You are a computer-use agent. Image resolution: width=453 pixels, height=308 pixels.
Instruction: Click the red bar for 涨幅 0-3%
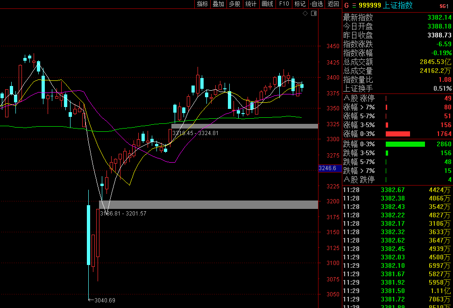click(x=398, y=134)
